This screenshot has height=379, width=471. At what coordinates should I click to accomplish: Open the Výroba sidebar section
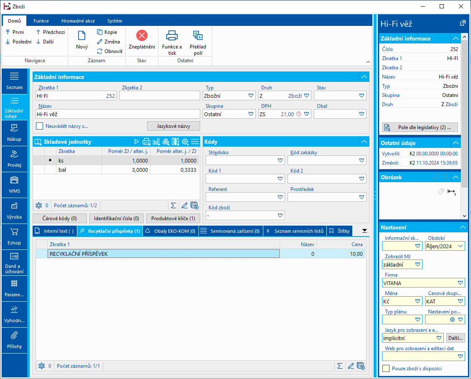click(14, 210)
